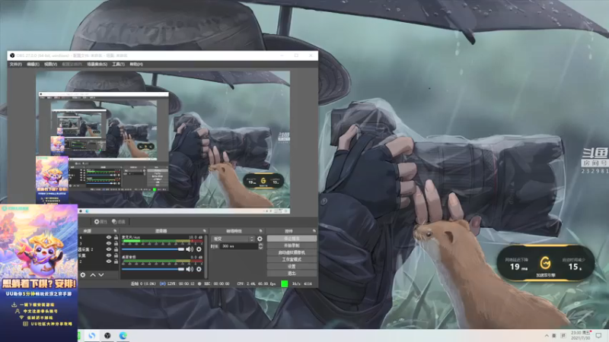The height and width of the screenshot is (342, 609).
Task: Toggle visibility of source ending 采集 2
Action: 109,249
